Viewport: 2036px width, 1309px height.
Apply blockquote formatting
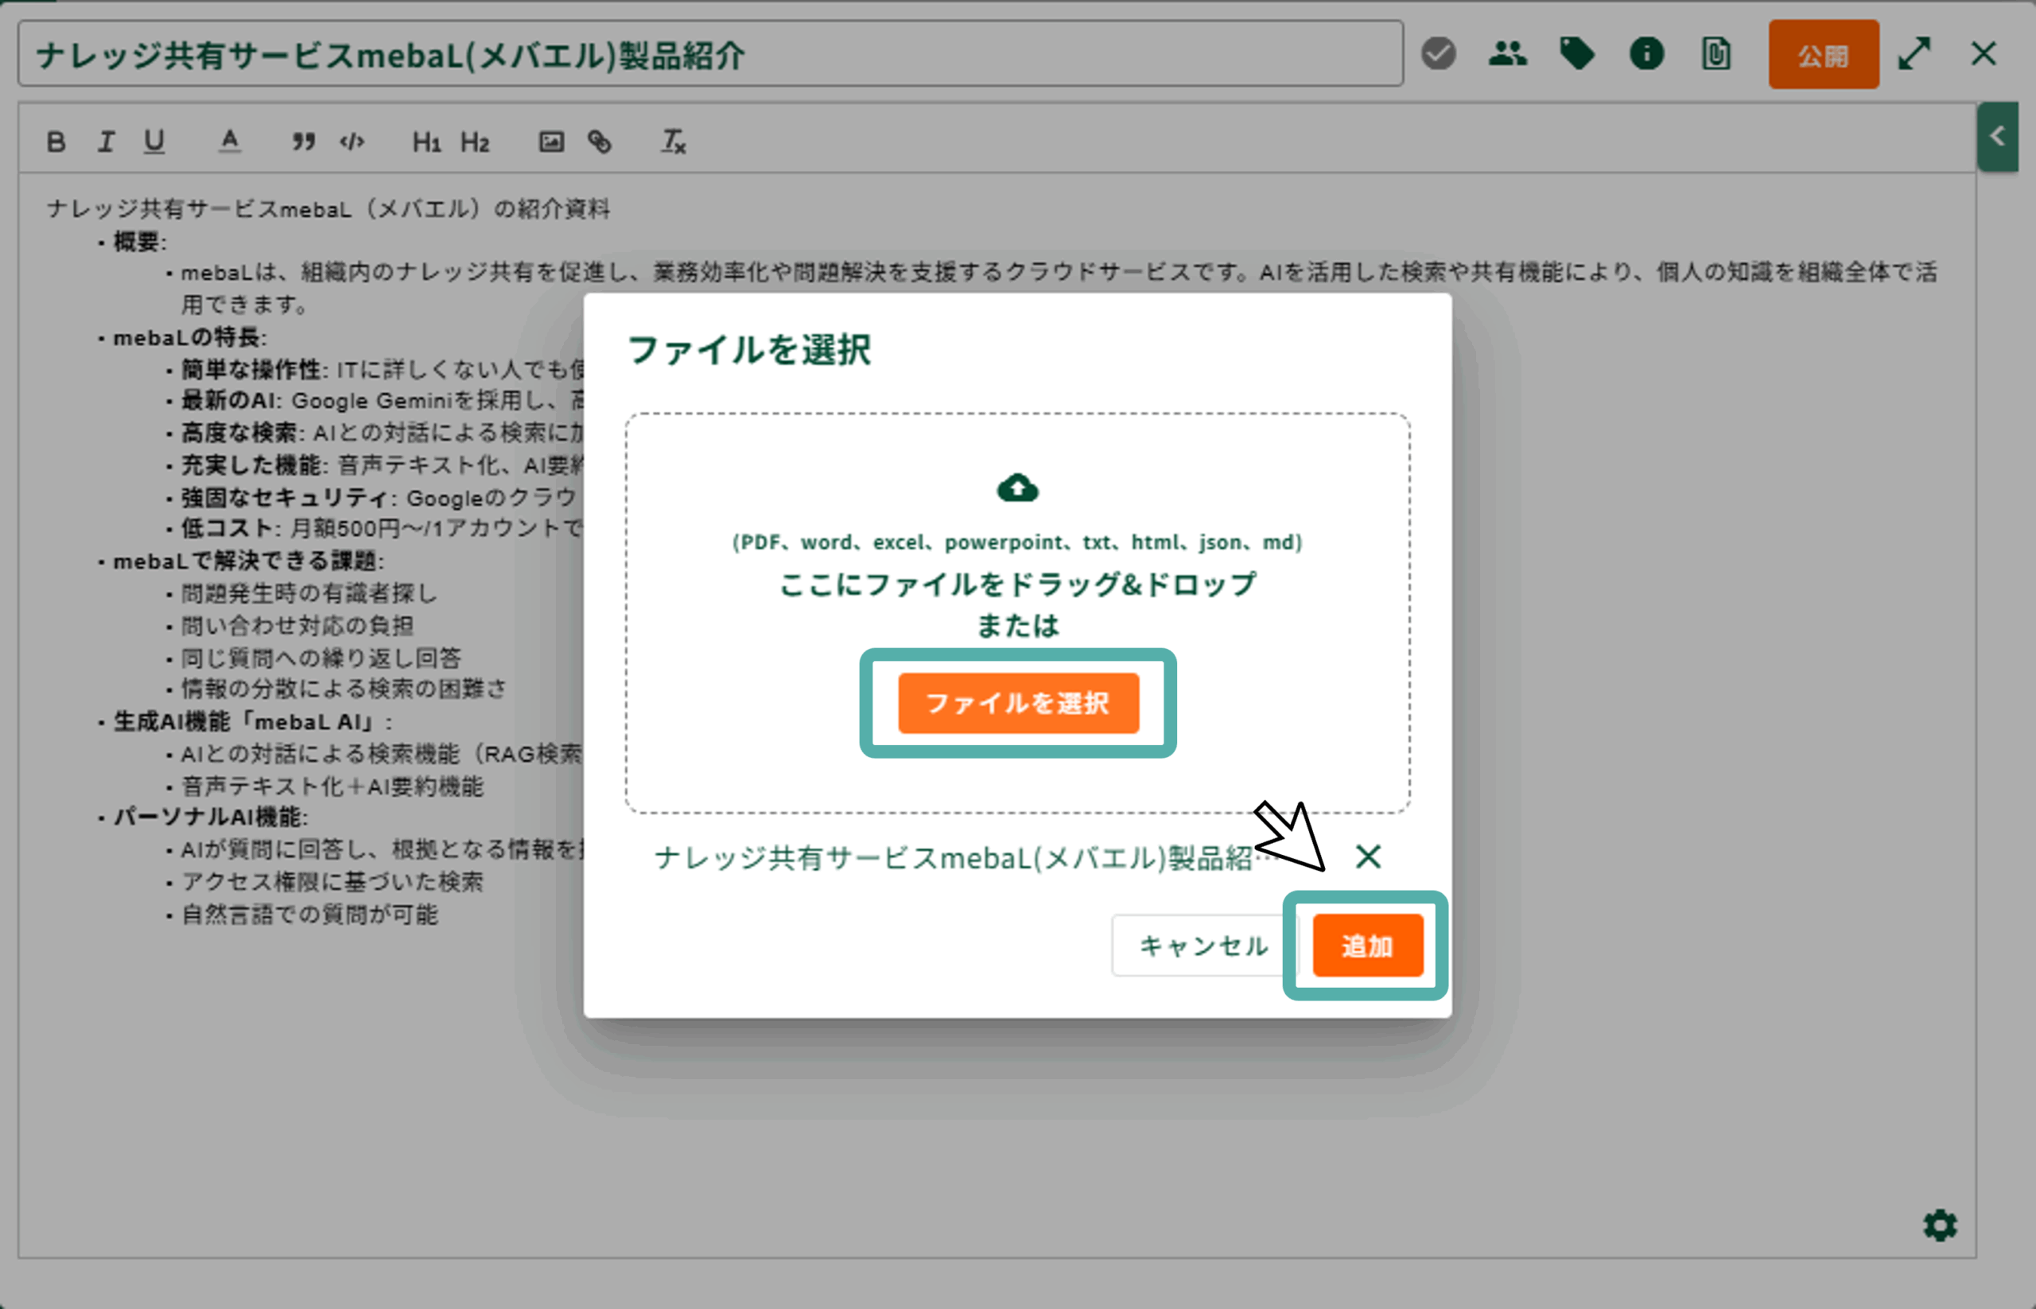coord(304,142)
